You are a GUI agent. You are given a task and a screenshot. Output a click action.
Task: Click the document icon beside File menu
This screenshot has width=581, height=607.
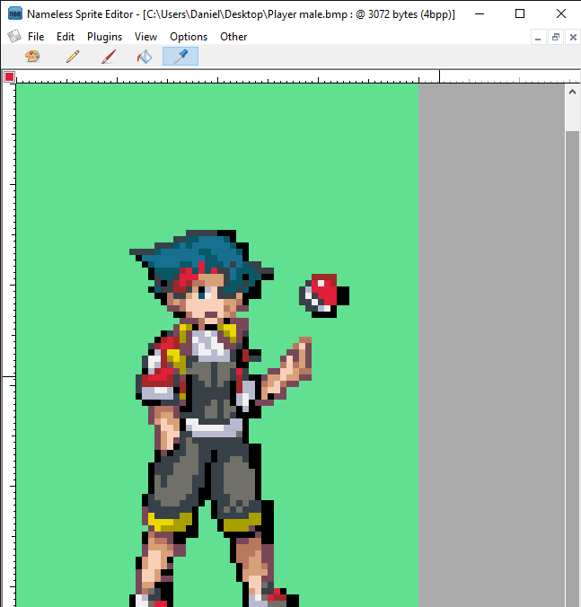click(x=14, y=37)
